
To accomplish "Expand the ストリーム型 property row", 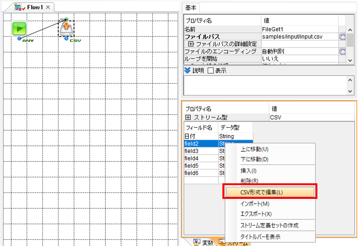I will [x=188, y=117].
